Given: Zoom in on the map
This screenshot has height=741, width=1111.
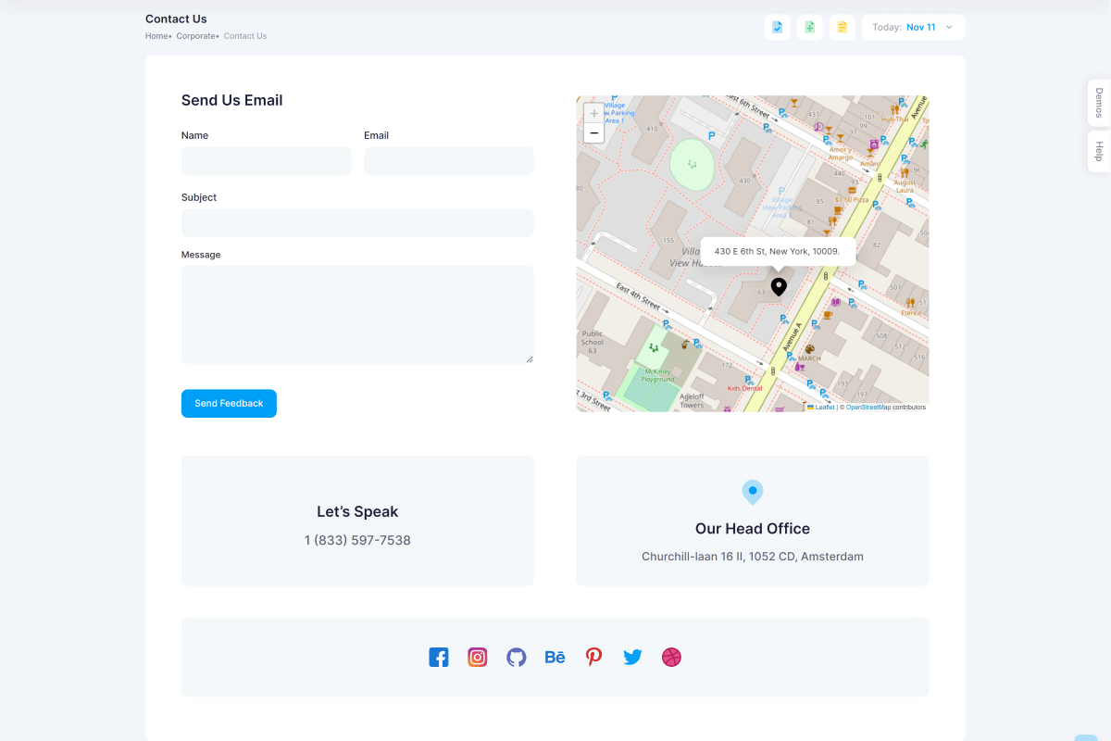Looking at the screenshot, I should click(594, 113).
